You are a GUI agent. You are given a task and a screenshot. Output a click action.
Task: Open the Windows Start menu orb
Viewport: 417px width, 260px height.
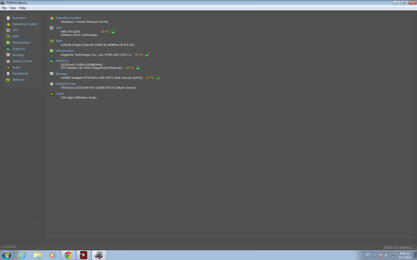click(x=7, y=255)
